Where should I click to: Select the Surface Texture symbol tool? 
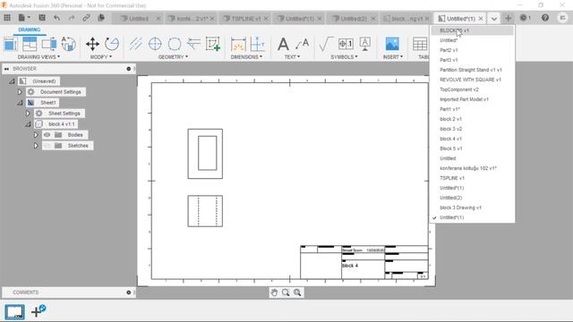(325, 44)
